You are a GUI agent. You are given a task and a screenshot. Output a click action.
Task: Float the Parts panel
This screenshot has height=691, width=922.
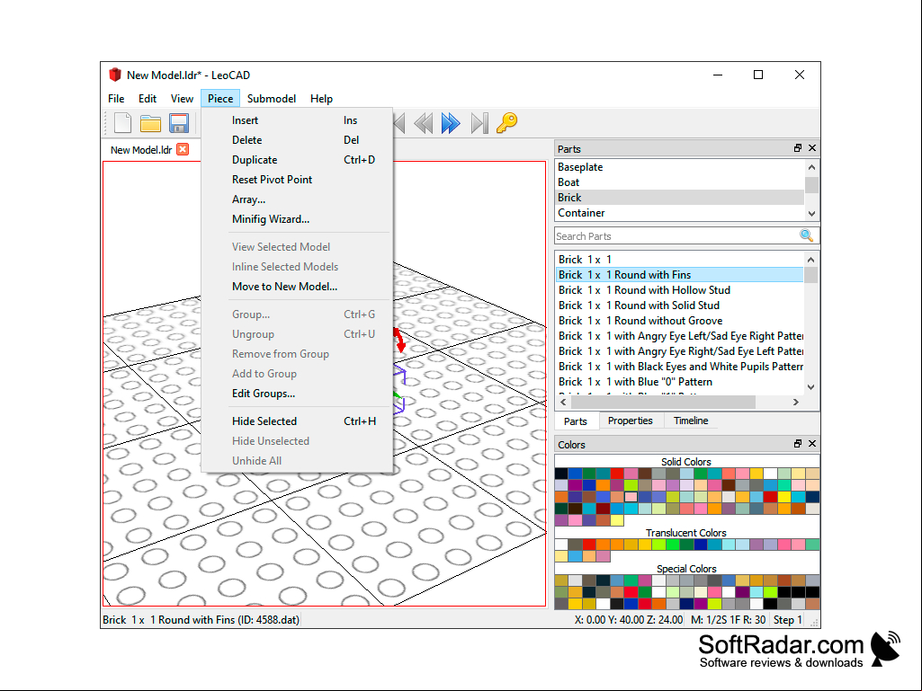pos(797,148)
